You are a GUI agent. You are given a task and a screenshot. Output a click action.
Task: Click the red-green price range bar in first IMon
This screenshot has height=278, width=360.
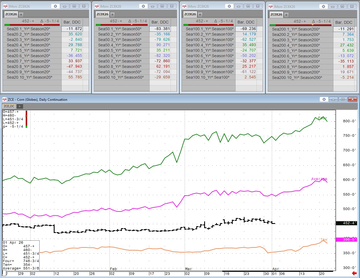coord(32,25)
